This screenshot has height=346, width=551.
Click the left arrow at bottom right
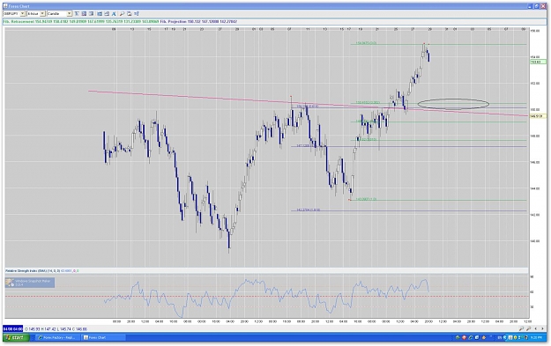point(535,328)
